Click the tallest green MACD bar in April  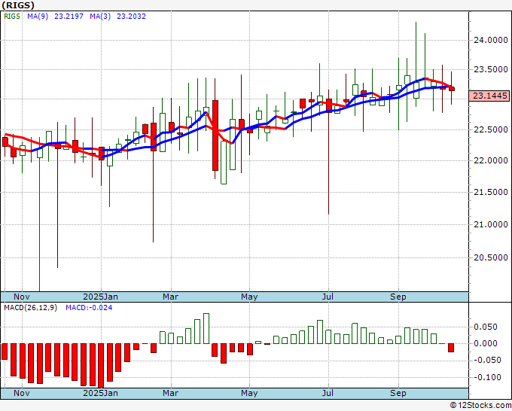click(x=206, y=328)
